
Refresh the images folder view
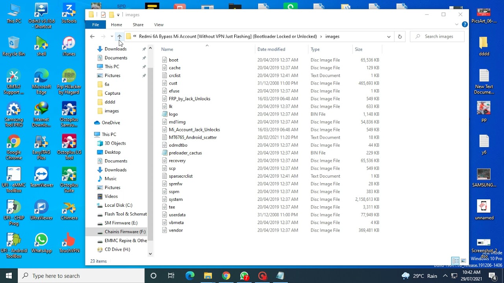pos(400,37)
